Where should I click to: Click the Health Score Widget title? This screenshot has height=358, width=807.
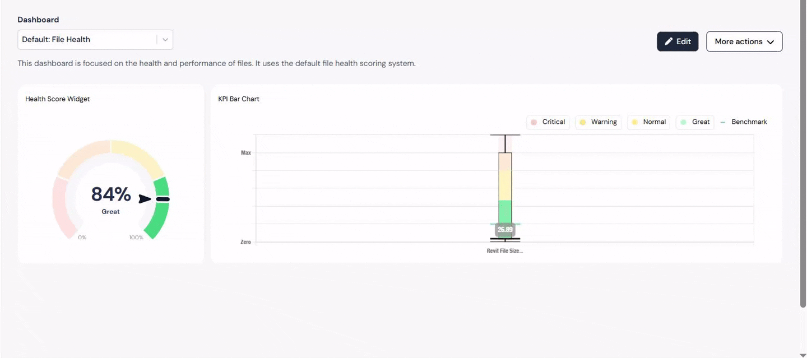58,99
